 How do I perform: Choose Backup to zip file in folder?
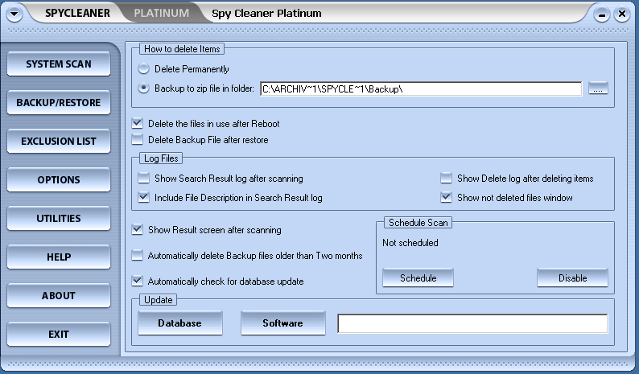tap(143, 88)
